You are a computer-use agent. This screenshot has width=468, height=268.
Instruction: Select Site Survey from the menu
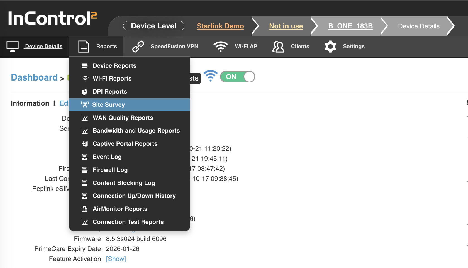(108, 105)
